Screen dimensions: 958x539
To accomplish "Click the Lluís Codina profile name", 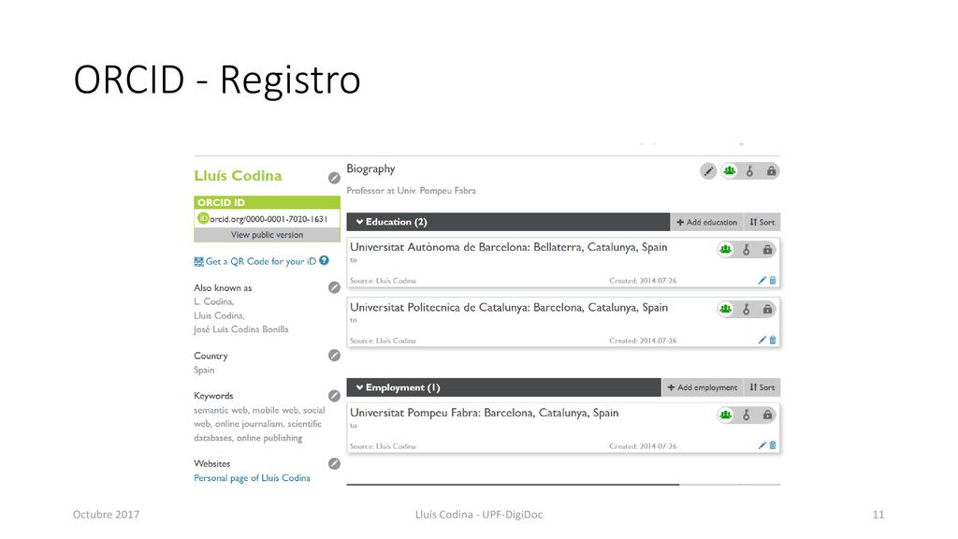I will [238, 176].
